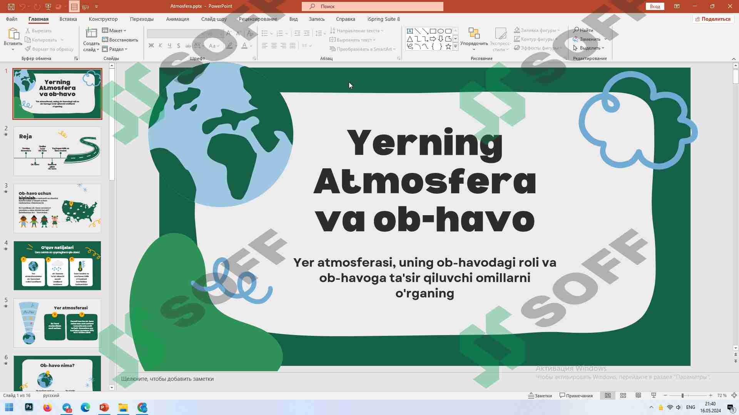Open File Explorer from the taskbar
739x415 pixels.
tap(123, 407)
